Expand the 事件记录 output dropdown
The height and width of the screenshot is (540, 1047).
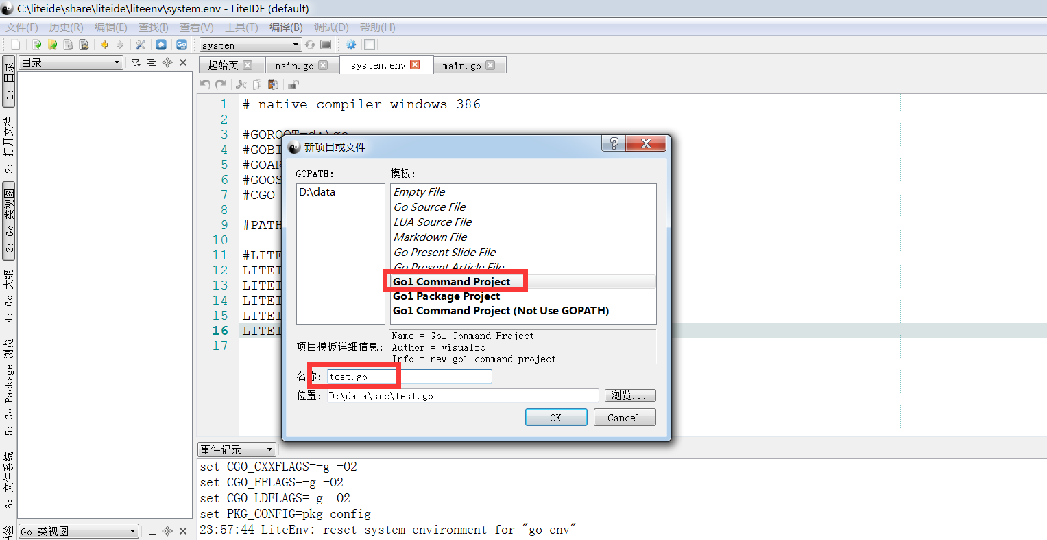(x=237, y=449)
